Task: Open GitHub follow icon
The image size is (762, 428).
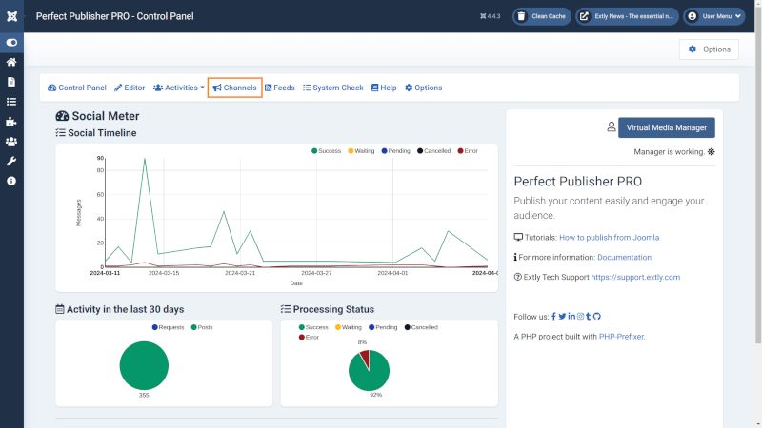Action: tap(597, 317)
